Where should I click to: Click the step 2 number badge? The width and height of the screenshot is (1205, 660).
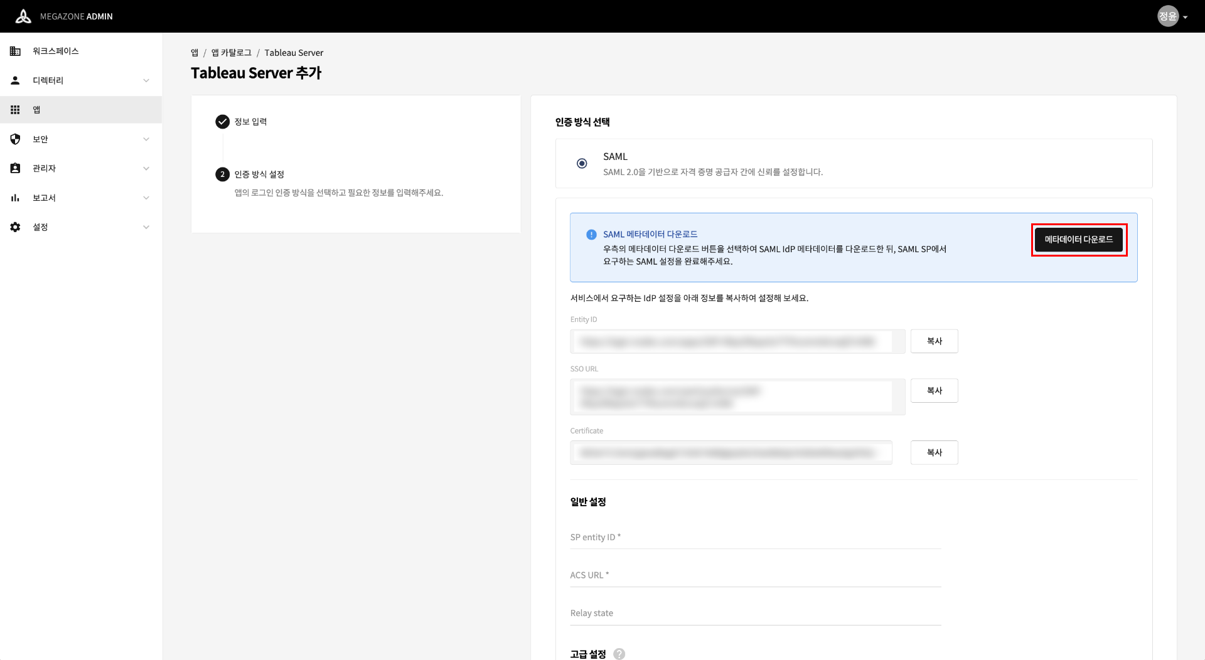(x=222, y=174)
